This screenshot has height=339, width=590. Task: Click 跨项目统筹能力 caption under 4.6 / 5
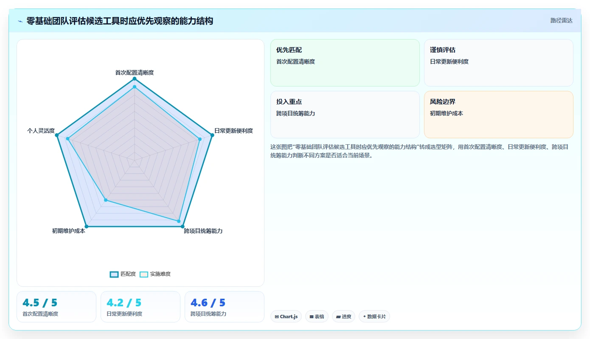pos(208,314)
